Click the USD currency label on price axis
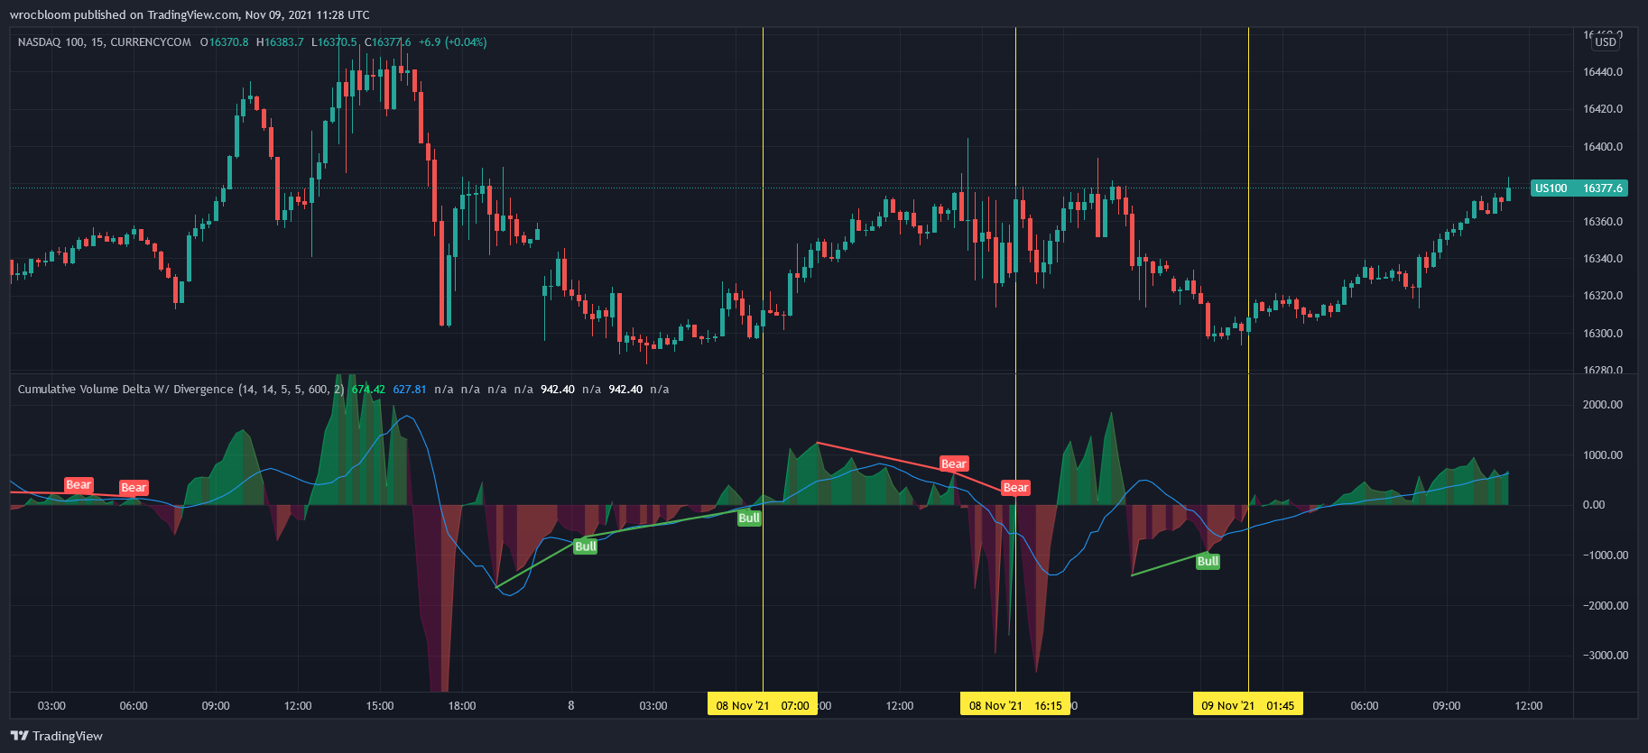This screenshot has height=753, width=1648. pyautogui.click(x=1605, y=42)
